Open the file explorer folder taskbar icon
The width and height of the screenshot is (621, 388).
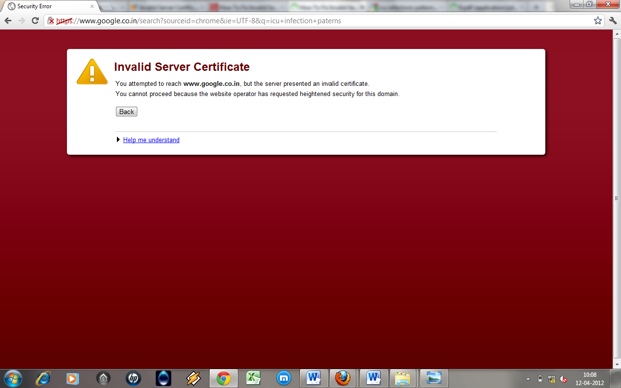403,378
